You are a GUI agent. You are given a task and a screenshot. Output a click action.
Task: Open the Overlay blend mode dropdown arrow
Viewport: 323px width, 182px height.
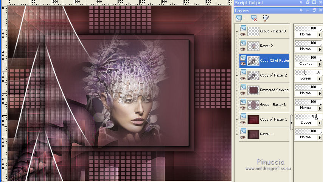pyautogui.click(x=320, y=64)
